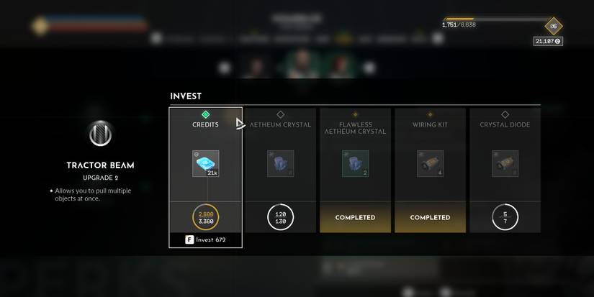This screenshot has width=594, height=297.
Task: Click the green diamond above Credits
Action: 205,114
